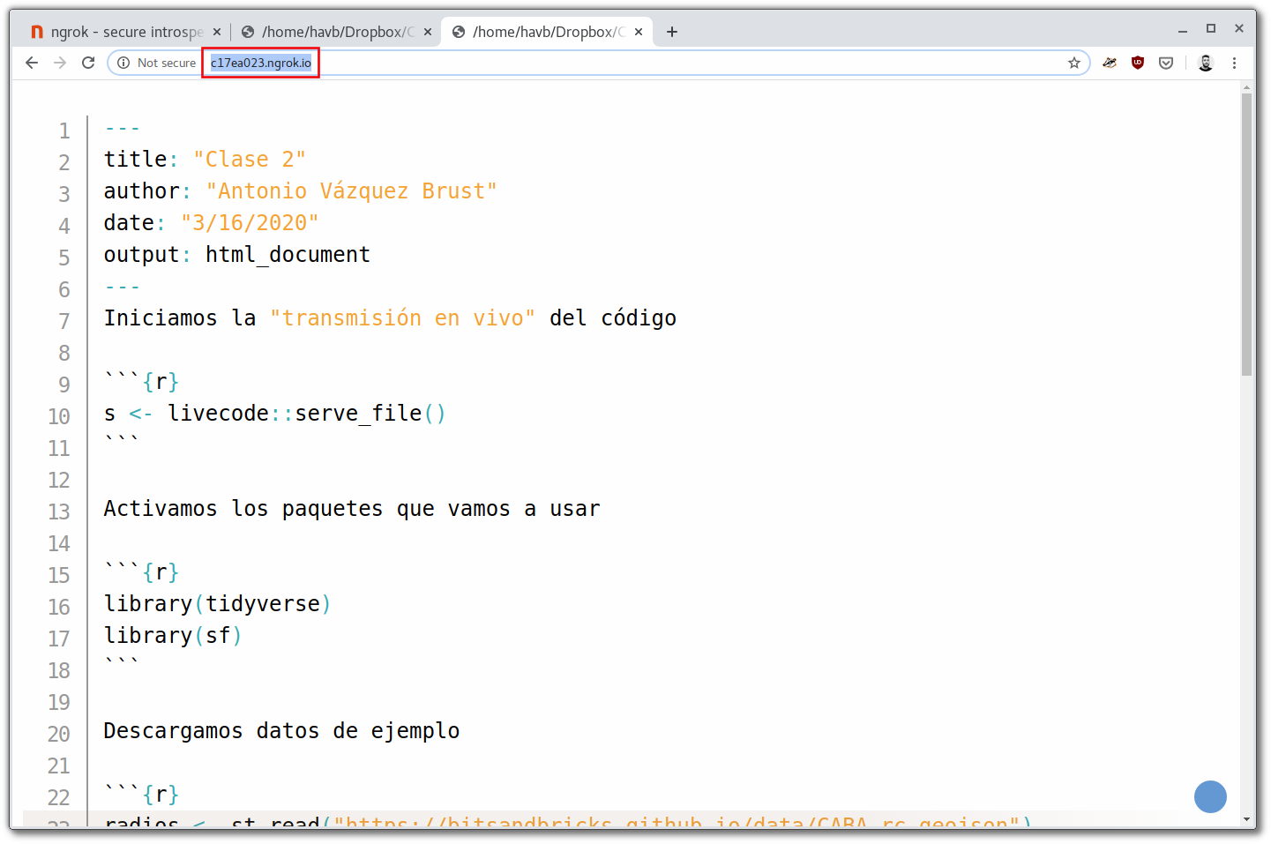Click the scrollbar down arrow

click(x=1246, y=819)
